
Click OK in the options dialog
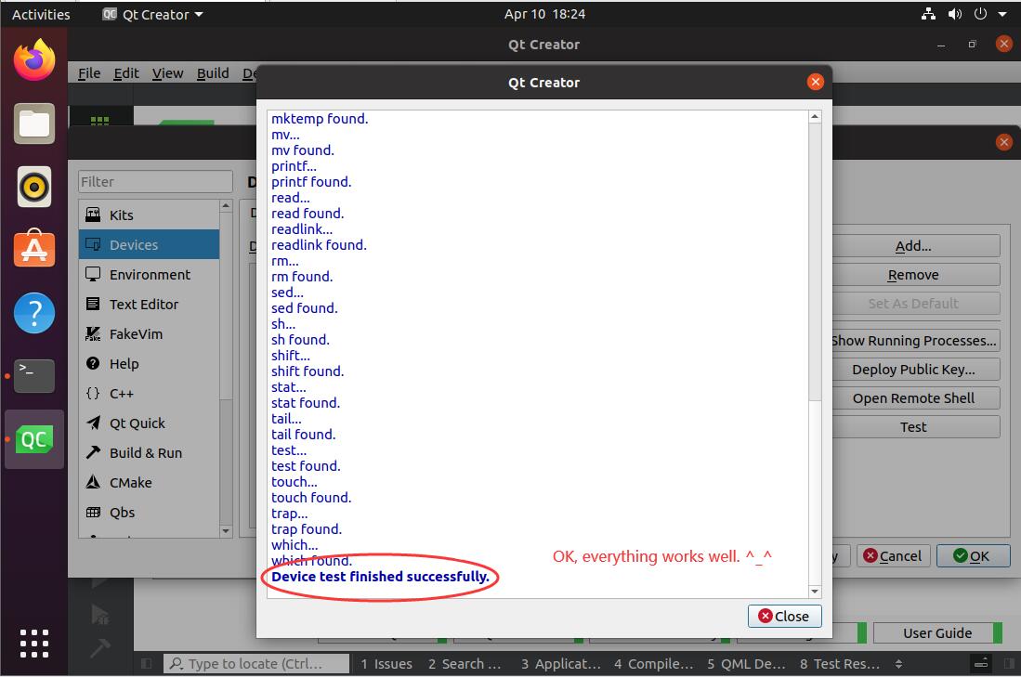point(973,556)
